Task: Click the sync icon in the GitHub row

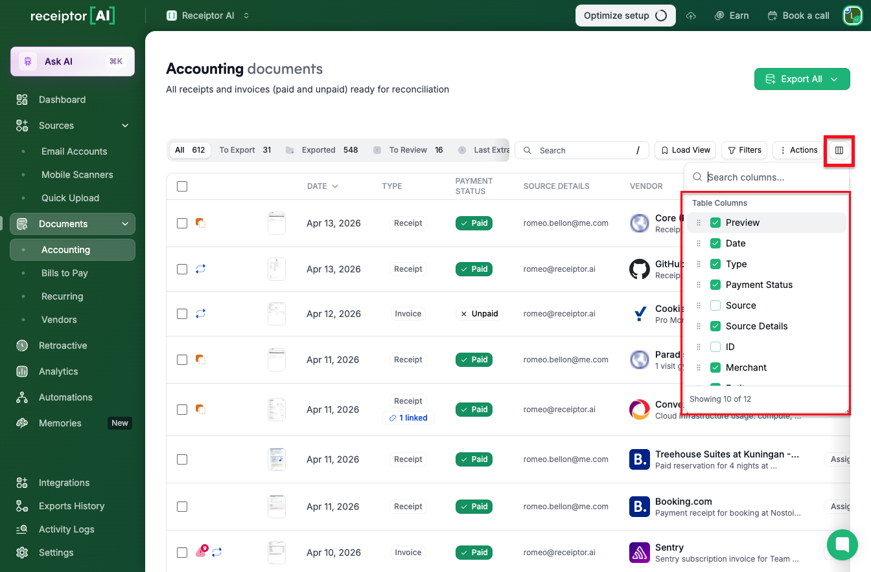Action: [x=200, y=269]
